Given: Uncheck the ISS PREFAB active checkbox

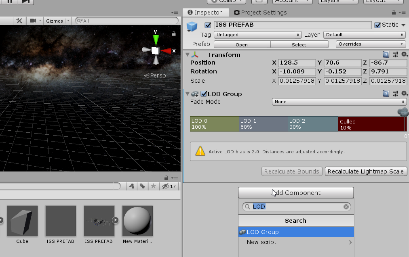Looking at the screenshot, I should point(208,25).
